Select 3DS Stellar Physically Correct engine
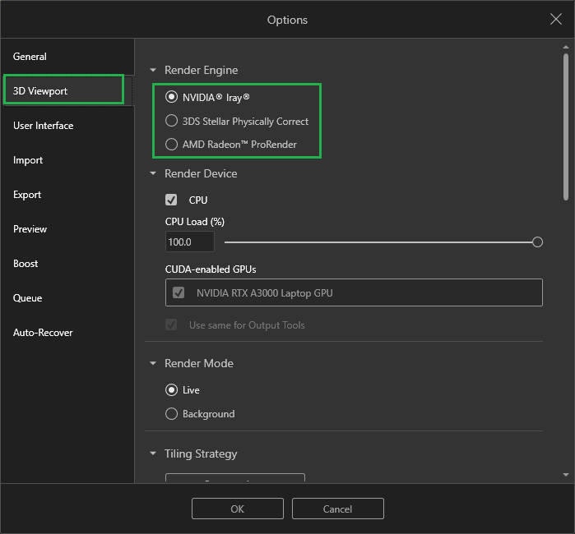Screen dimensions: 575x534 pyautogui.click(x=171, y=121)
